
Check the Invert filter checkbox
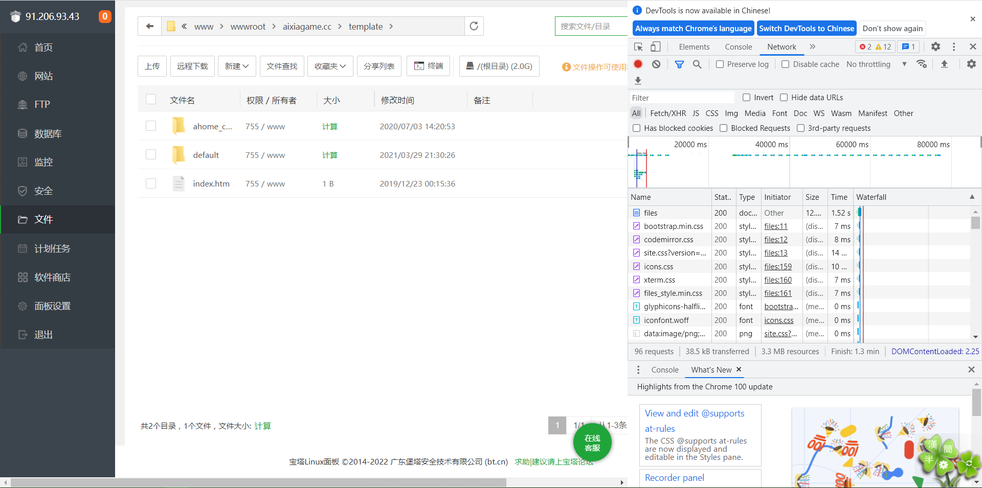click(x=746, y=97)
